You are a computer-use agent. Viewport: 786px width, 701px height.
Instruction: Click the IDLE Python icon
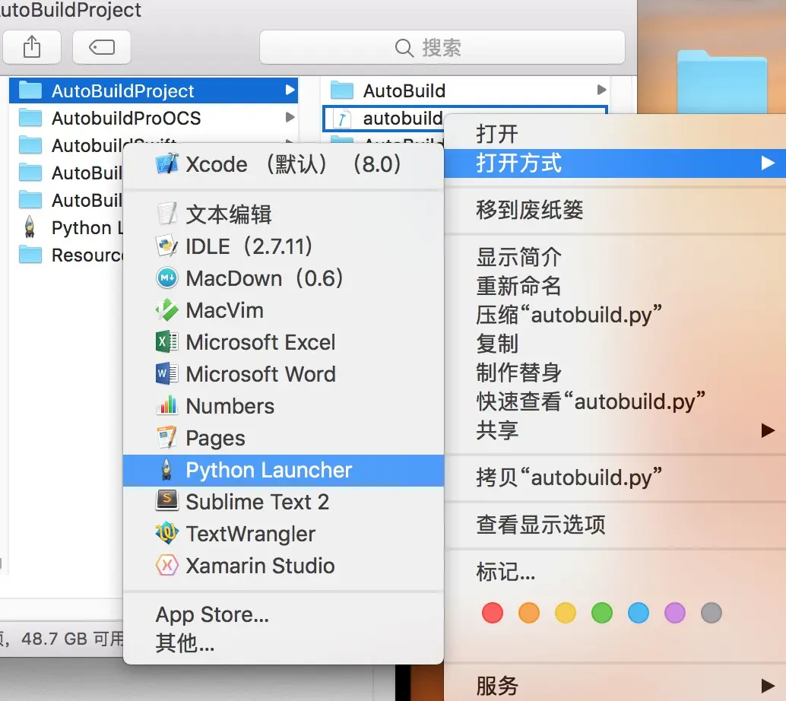point(167,246)
